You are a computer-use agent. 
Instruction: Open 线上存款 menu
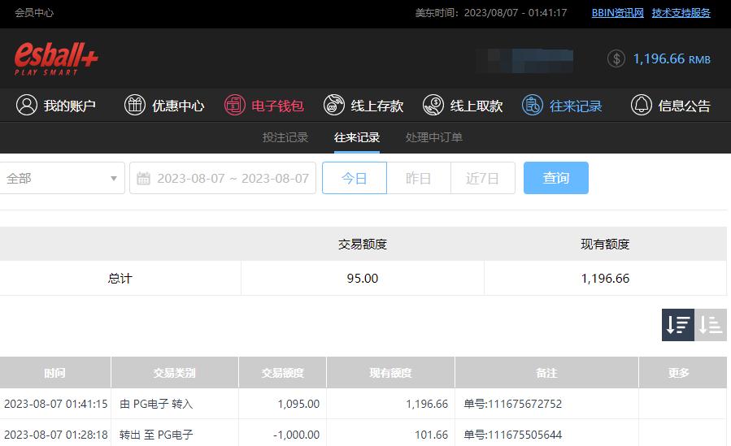point(363,106)
